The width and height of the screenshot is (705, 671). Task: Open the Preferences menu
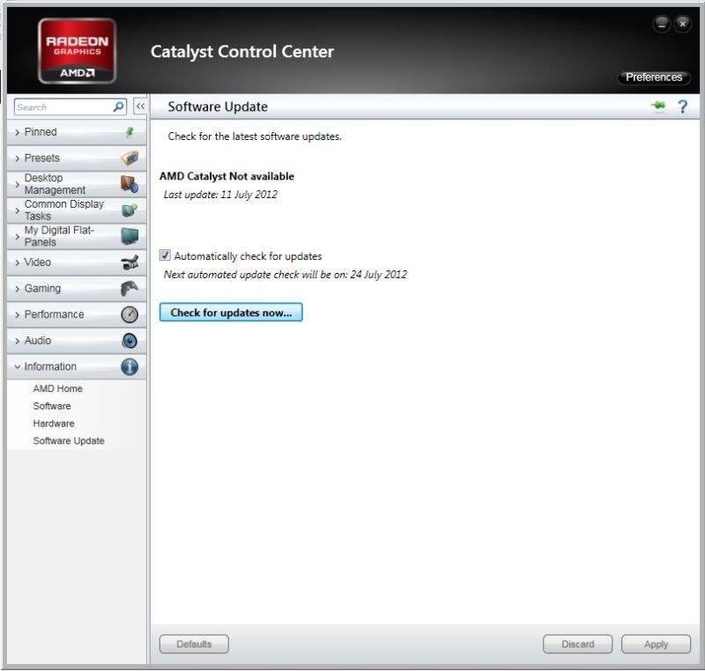[654, 77]
